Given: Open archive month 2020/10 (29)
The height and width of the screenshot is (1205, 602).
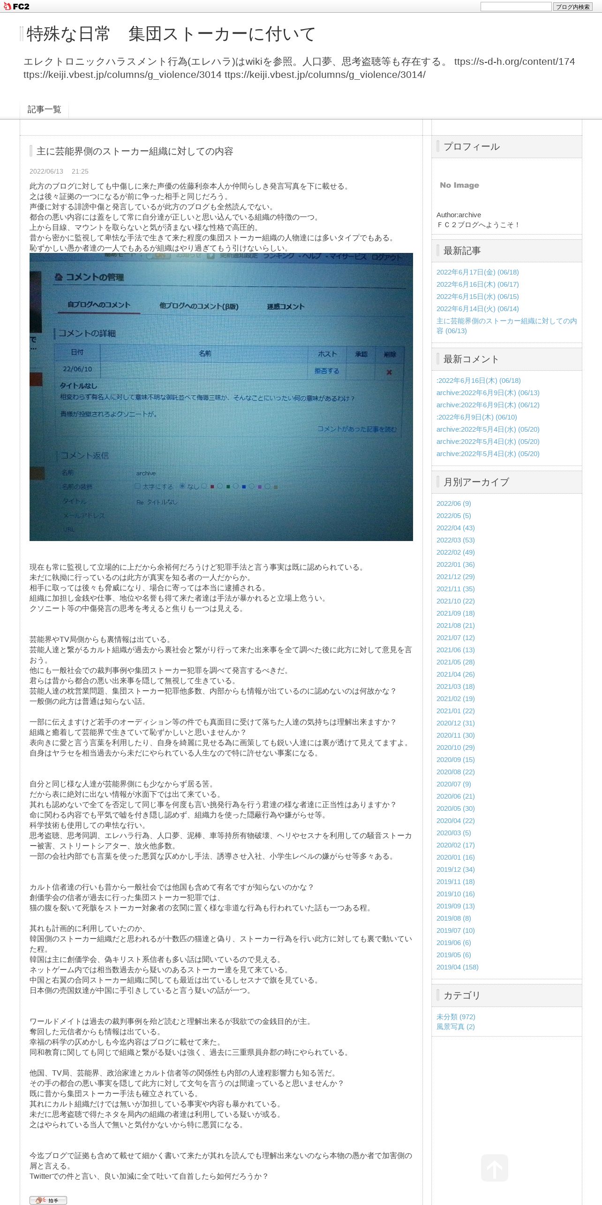Looking at the screenshot, I should pyautogui.click(x=455, y=747).
